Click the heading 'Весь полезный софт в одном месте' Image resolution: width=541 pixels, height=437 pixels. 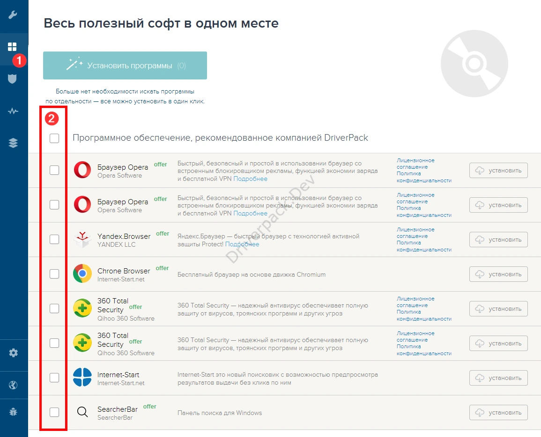coord(161,23)
